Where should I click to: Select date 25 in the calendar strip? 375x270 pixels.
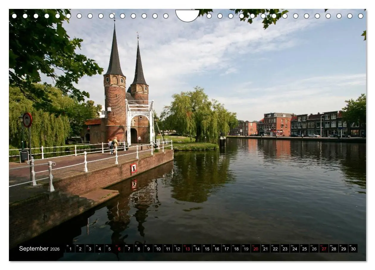pyautogui.click(x=304, y=249)
